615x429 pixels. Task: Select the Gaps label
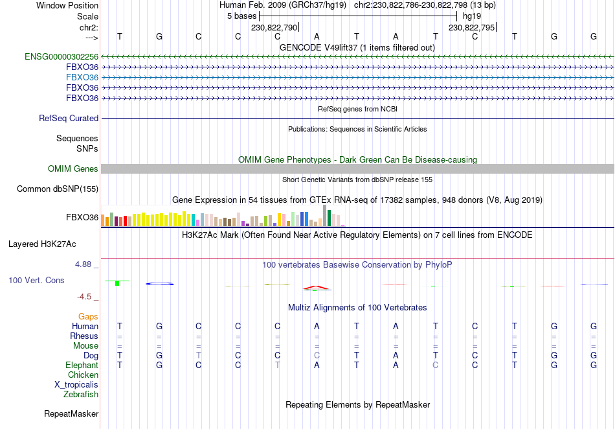(88, 316)
